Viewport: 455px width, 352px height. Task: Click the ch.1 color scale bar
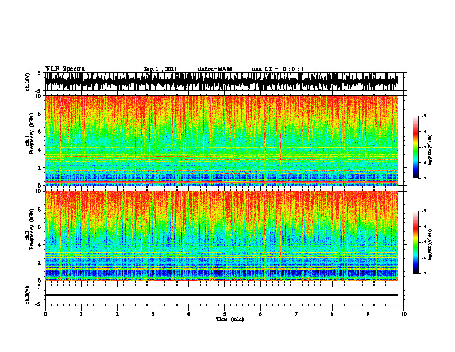click(x=416, y=147)
